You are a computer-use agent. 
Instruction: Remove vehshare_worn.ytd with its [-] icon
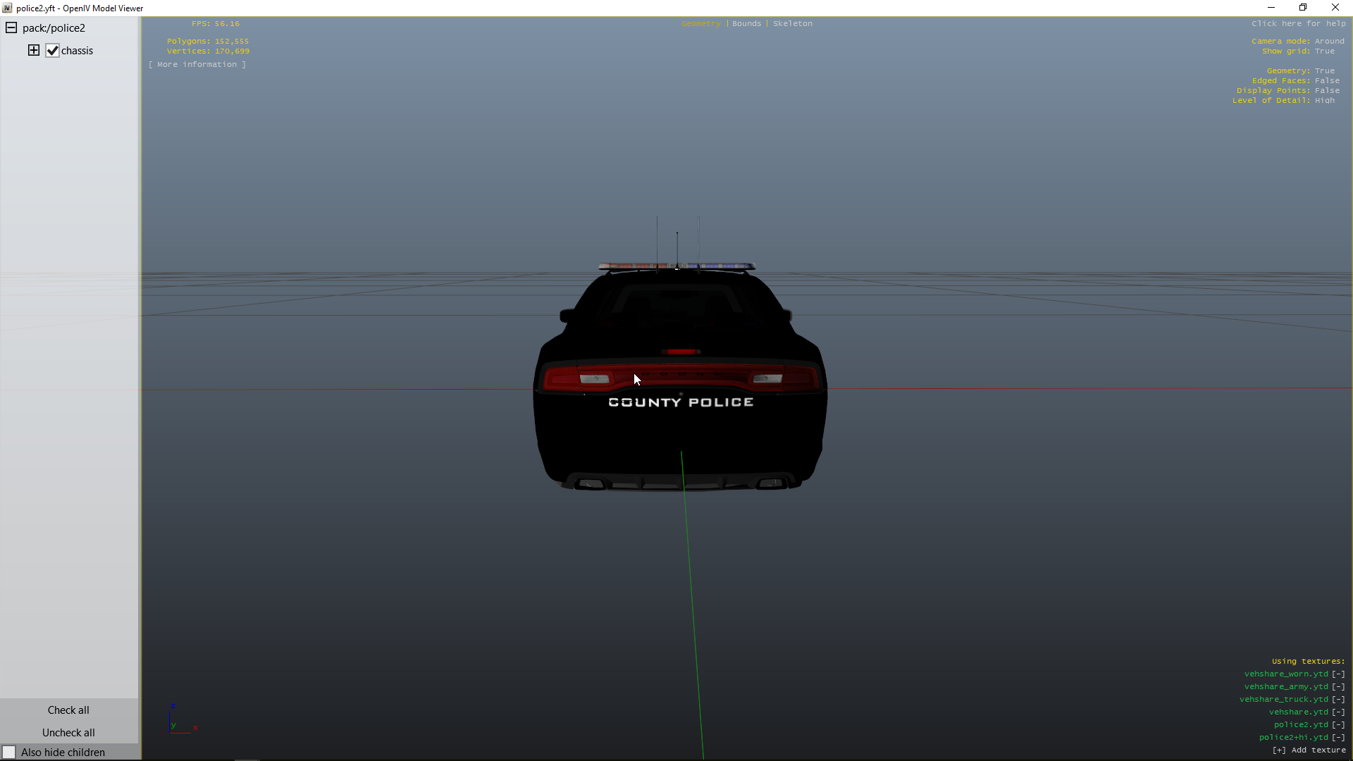pyautogui.click(x=1338, y=674)
